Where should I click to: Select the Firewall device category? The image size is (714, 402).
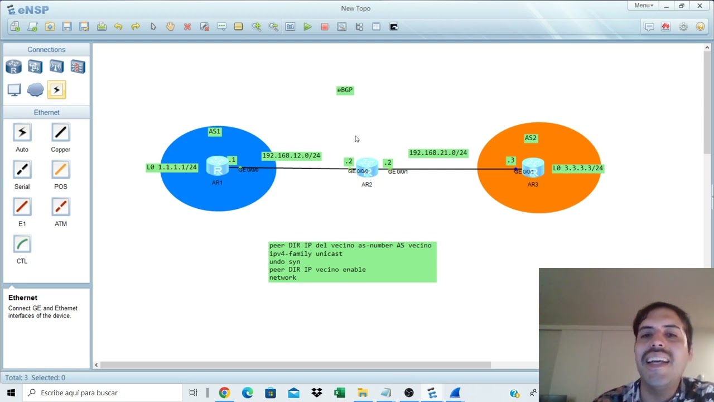78,67
